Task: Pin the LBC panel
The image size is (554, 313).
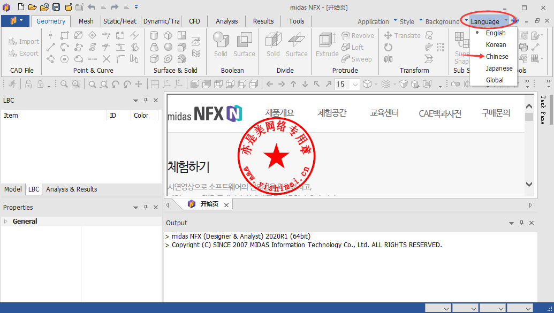Action: 146,101
